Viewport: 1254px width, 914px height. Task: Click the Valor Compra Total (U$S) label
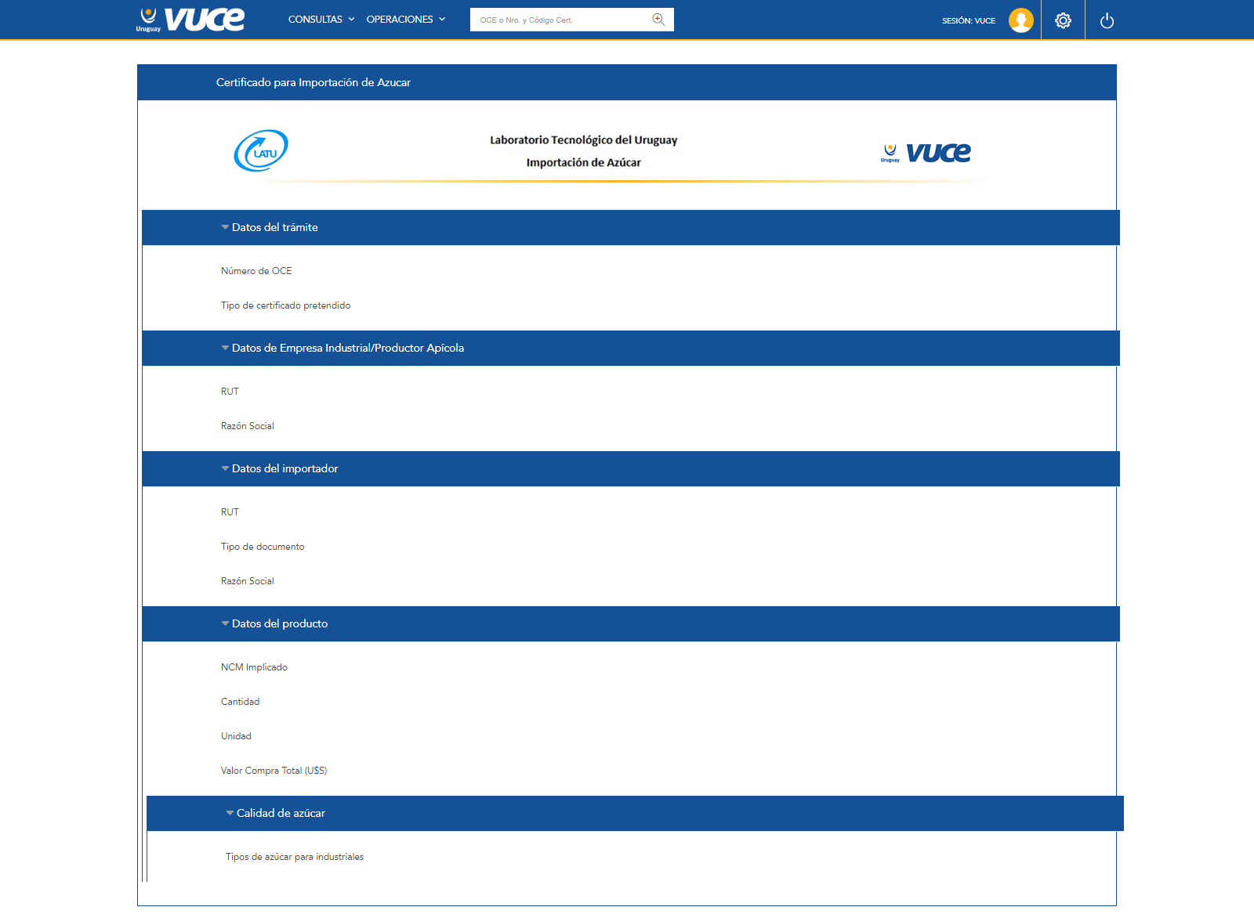click(274, 771)
